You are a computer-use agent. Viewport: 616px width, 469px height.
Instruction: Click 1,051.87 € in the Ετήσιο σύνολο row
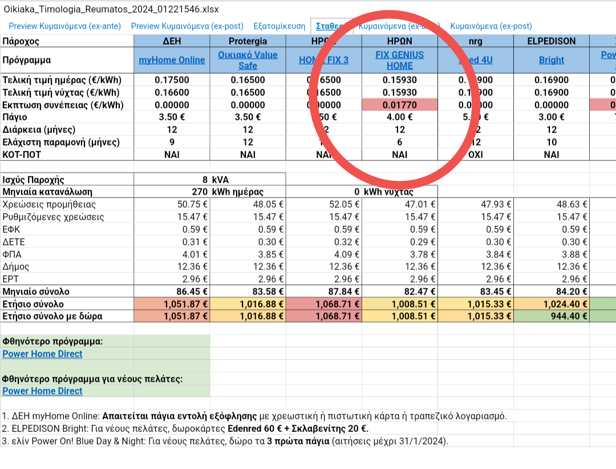[172, 304]
